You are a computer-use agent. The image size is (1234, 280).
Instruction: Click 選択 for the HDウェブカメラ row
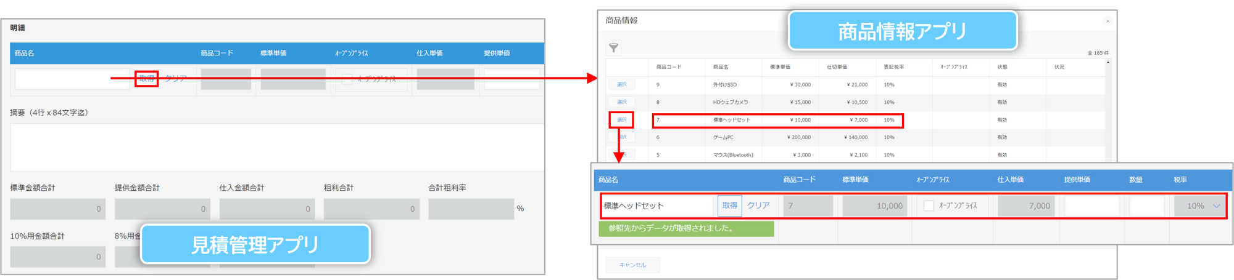[x=621, y=102]
